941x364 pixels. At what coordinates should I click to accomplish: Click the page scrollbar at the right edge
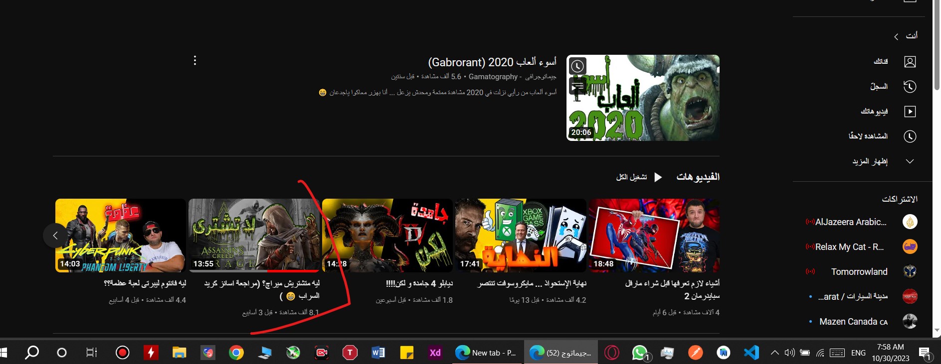[937, 45]
